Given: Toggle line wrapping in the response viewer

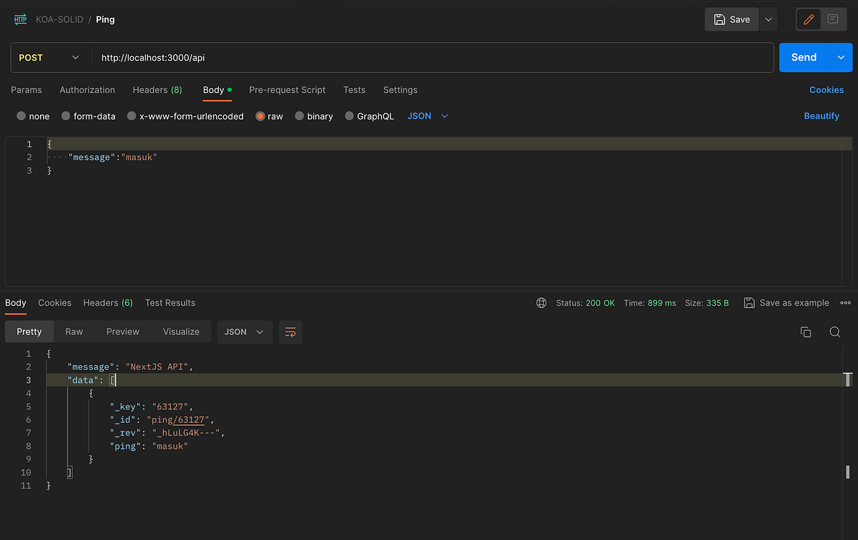Looking at the screenshot, I should click(x=290, y=331).
